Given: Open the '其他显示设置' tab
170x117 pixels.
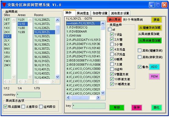Looking at the screenshot, I should [x=120, y=13].
